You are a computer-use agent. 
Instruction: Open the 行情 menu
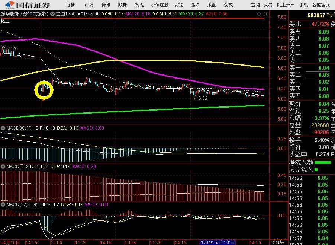click(70, 5)
